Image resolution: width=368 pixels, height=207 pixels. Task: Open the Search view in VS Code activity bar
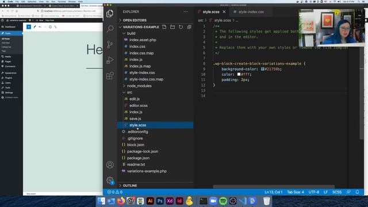pos(110,29)
